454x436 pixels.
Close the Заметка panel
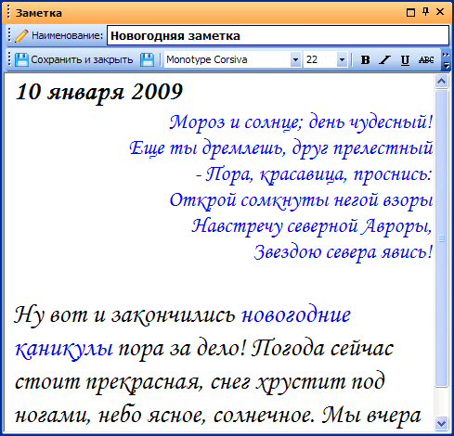[x=440, y=12]
